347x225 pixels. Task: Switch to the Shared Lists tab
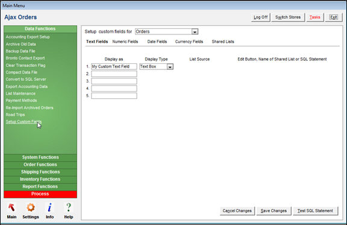(223, 42)
